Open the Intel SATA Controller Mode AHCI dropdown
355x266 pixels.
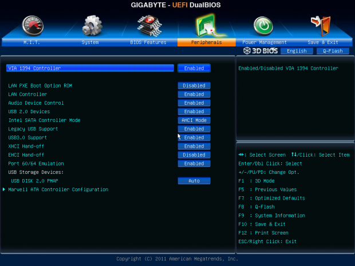194,120
